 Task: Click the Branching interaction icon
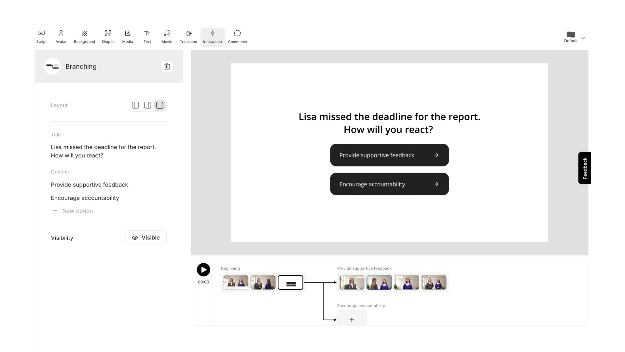click(52, 66)
